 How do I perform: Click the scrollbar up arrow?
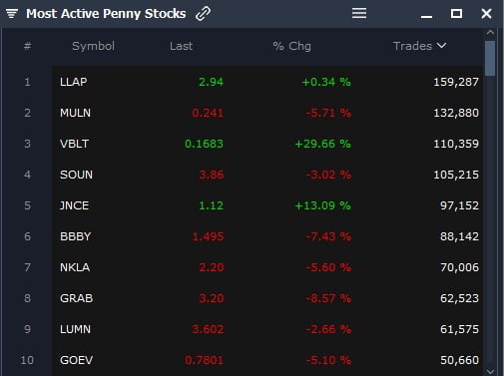(x=490, y=32)
